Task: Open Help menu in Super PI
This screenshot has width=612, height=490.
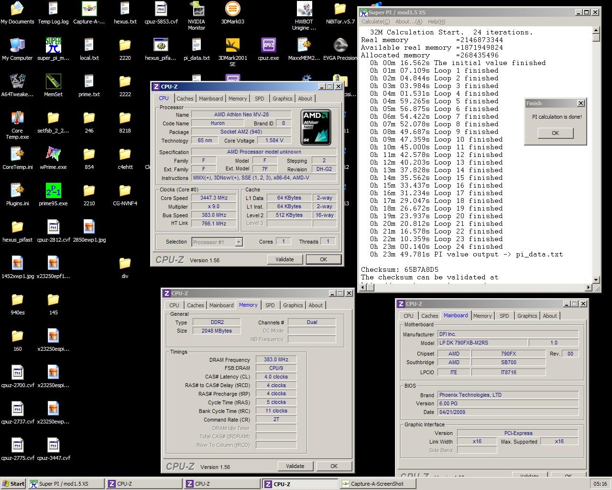Action: coord(436,22)
